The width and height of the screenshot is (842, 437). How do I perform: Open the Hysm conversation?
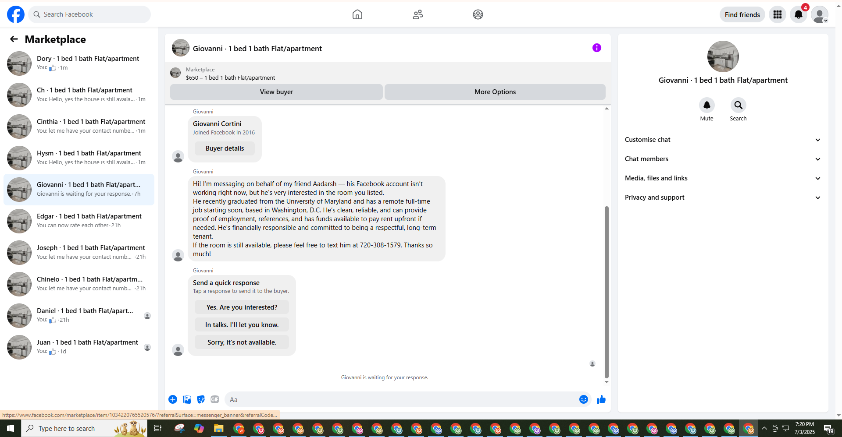79,158
